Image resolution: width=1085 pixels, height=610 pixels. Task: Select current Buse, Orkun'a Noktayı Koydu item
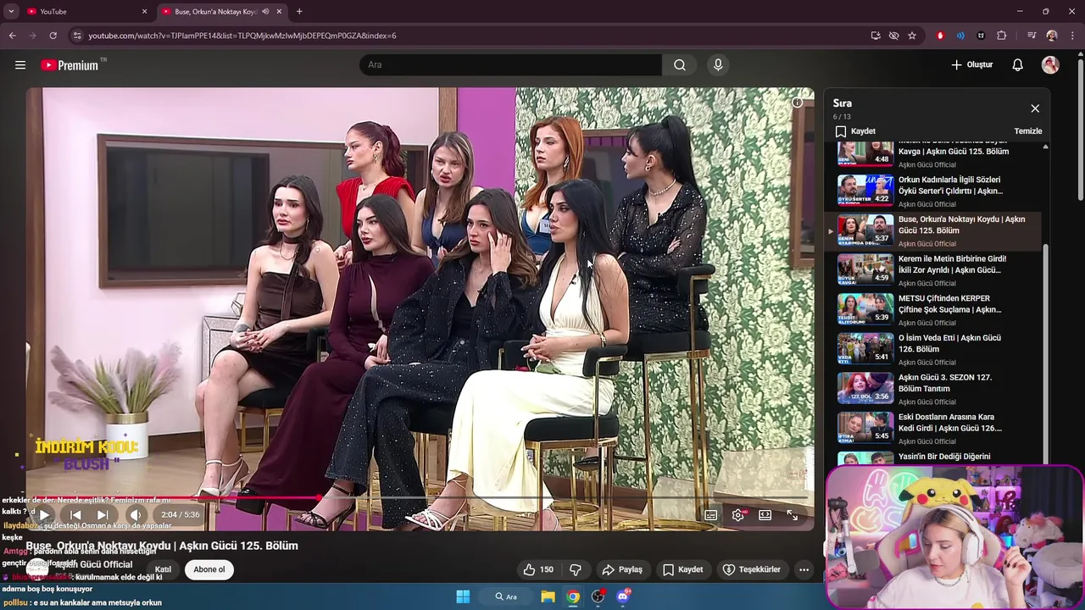932,230
